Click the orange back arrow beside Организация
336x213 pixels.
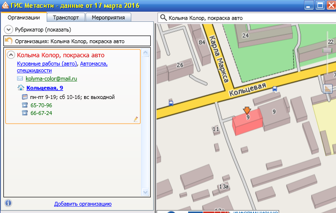(8, 41)
